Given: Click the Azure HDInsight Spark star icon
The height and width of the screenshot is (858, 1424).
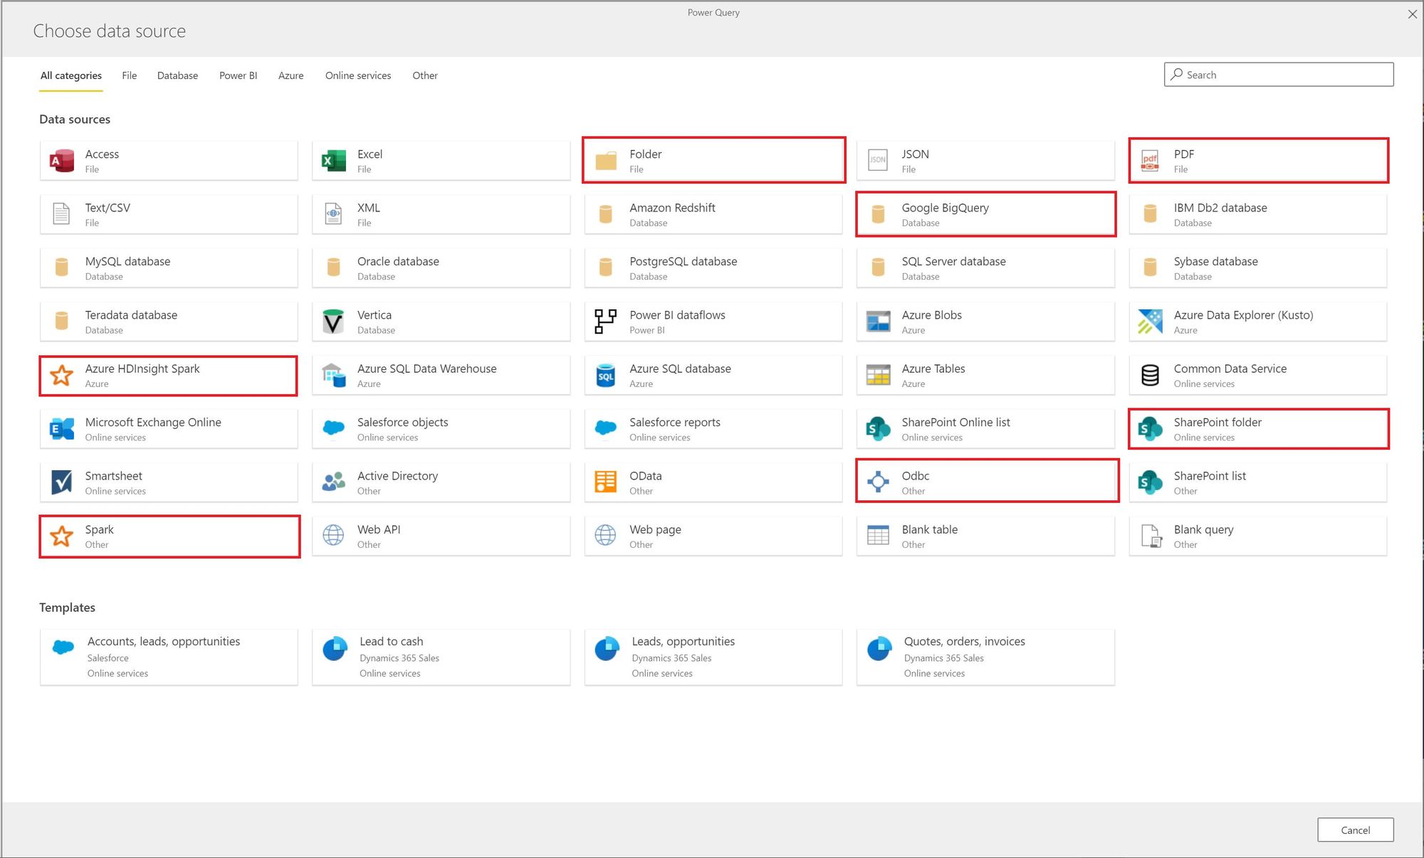Looking at the screenshot, I should (x=62, y=375).
